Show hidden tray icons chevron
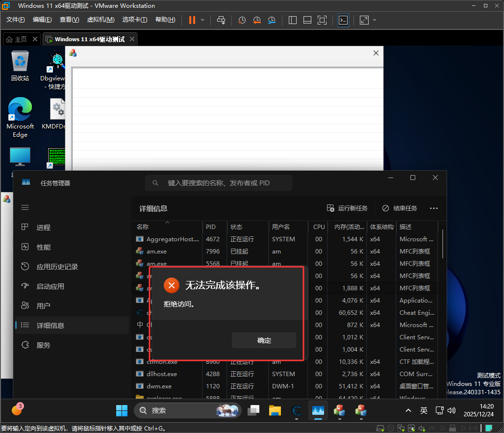Image resolution: width=504 pixels, height=433 pixels. click(x=408, y=410)
